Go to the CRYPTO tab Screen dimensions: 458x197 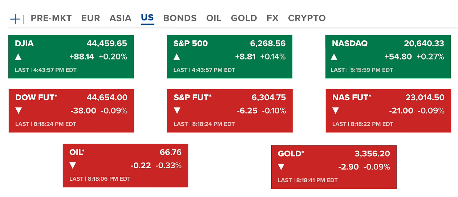click(307, 18)
